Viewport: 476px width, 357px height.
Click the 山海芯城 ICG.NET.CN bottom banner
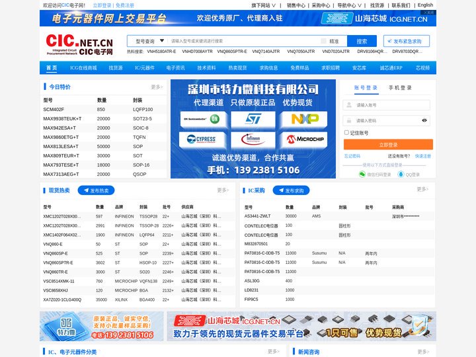click(301, 326)
